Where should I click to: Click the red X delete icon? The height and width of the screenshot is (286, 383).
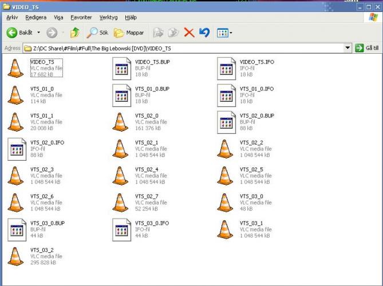[x=189, y=33]
